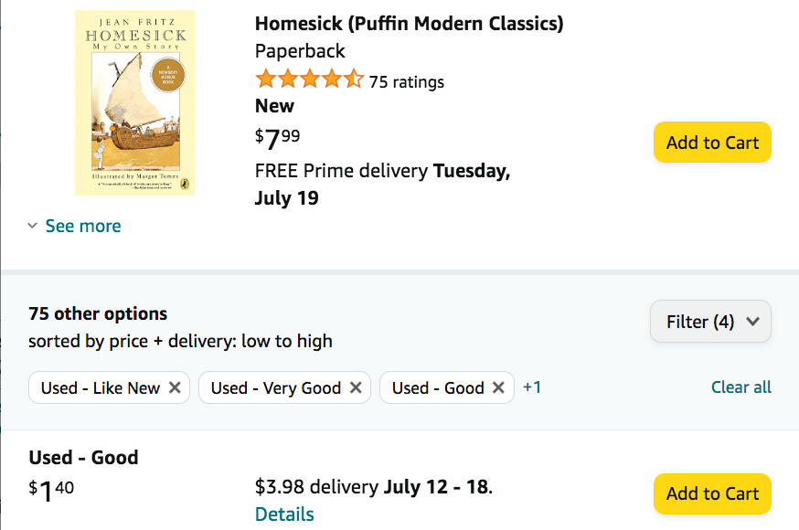The width and height of the screenshot is (799, 530).
Task: Click the Used - Like New chip label
Action: (x=101, y=387)
